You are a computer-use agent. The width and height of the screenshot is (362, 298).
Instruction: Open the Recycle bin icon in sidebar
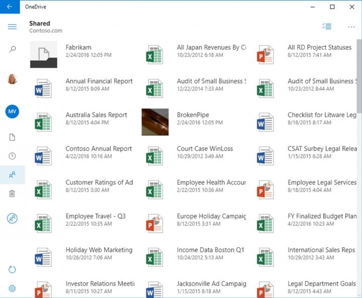12,193
